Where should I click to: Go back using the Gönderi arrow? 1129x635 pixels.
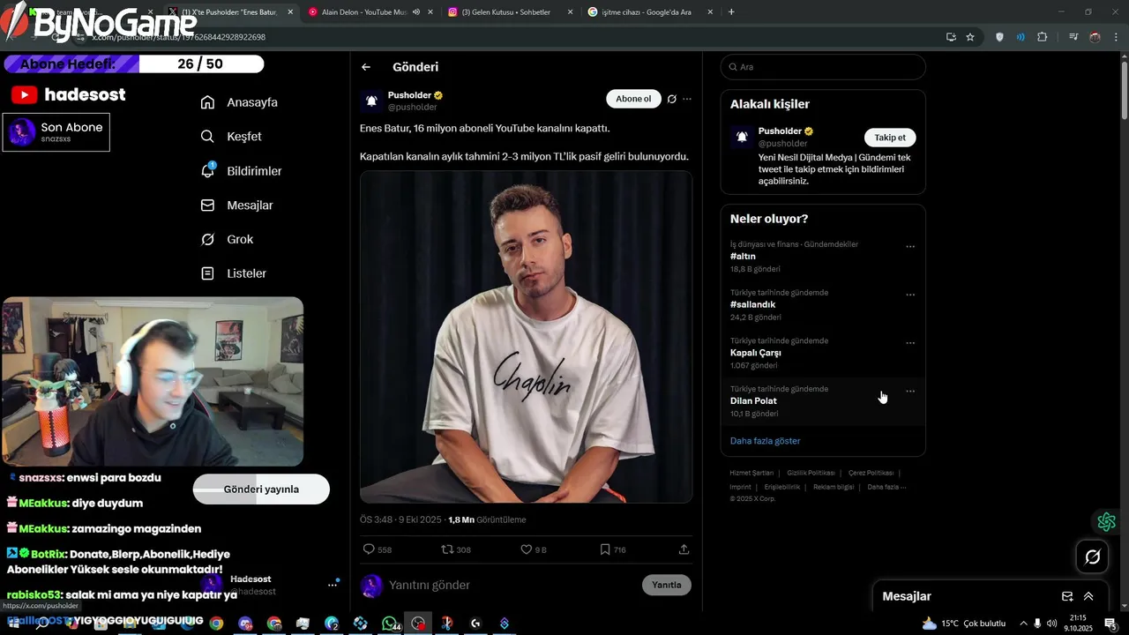pos(366,67)
